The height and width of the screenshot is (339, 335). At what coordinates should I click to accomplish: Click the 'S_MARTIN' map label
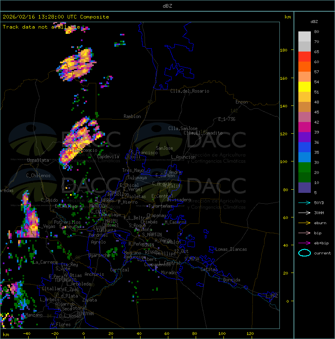pos(152,235)
